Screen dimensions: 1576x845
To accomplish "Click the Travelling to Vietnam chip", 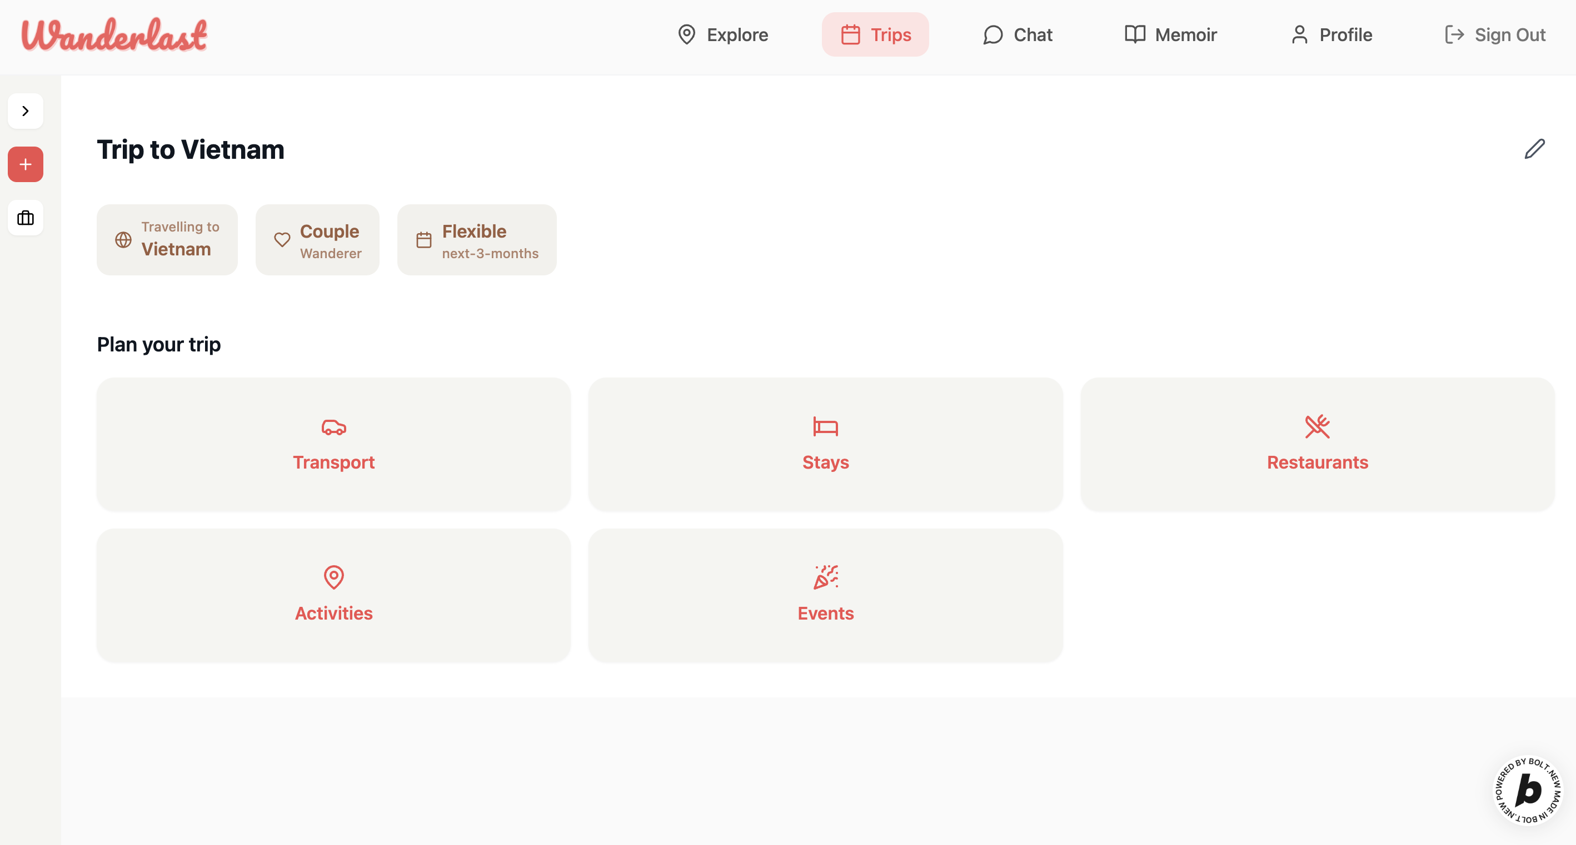I will [167, 240].
